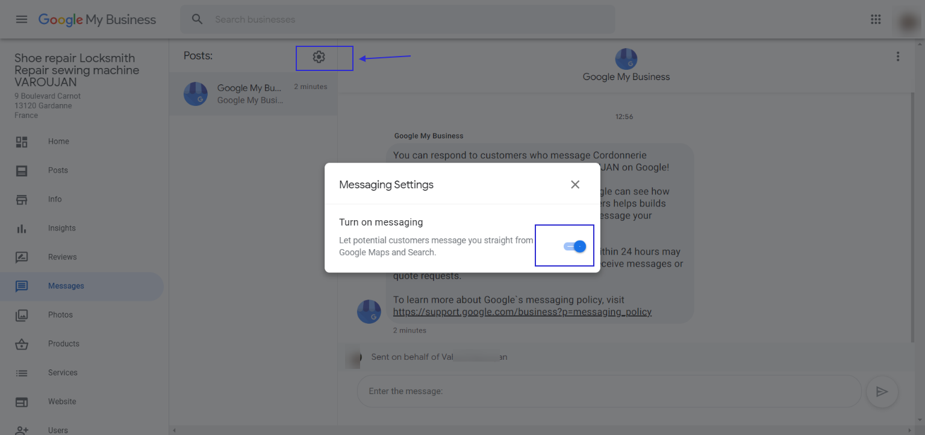Select the Insights chart icon
The height and width of the screenshot is (435, 925).
(22, 228)
